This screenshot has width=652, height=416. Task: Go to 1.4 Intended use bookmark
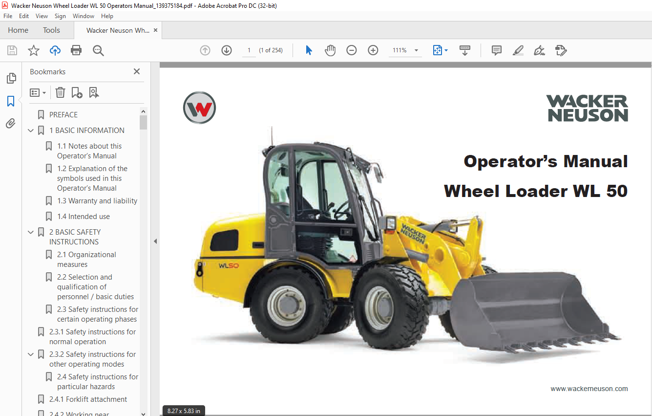click(84, 217)
